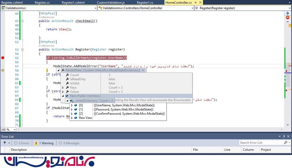The width and height of the screenshot is (292, 168).
Task: Toggle the 0 Errors filter
Action: pyautogui.click(x=21, y=143)
